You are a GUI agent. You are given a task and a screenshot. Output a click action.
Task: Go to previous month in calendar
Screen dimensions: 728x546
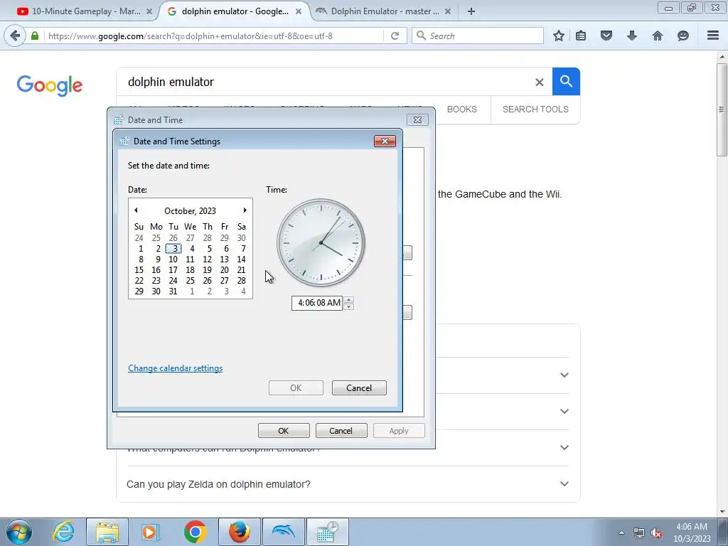click(136, 210)
